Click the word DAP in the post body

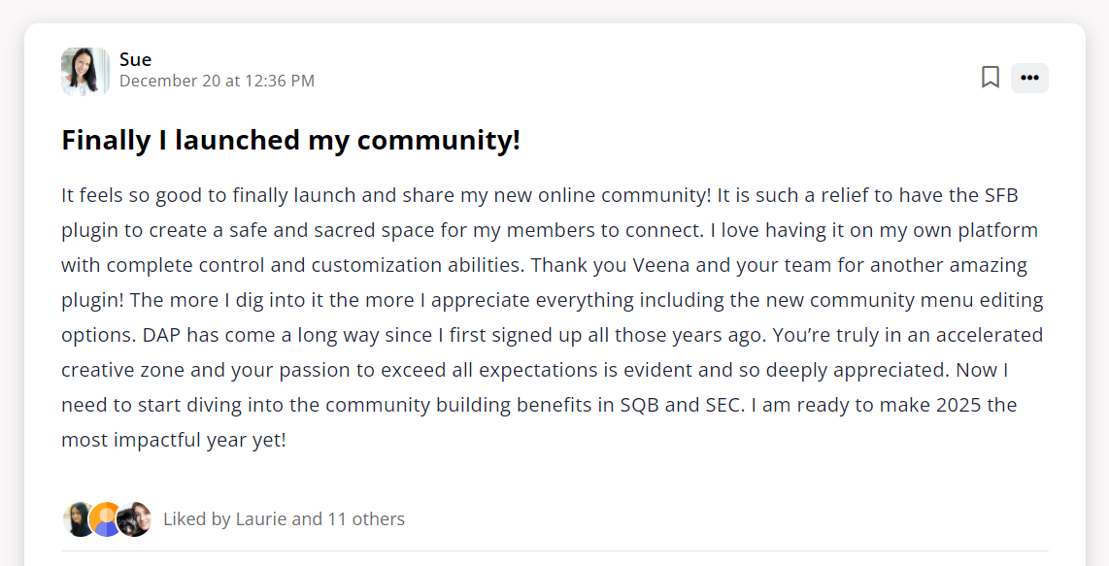point(162,335)
